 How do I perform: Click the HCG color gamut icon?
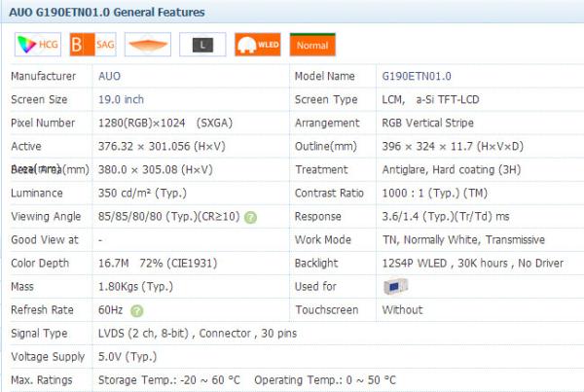(x=38, y=45)
